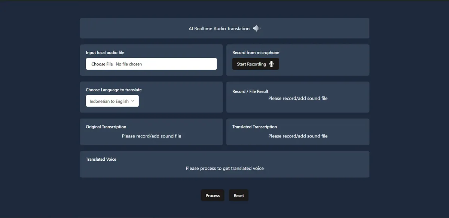449x218 pixels.
Task: Reset the audio translation form
Action: click(238, 195)
